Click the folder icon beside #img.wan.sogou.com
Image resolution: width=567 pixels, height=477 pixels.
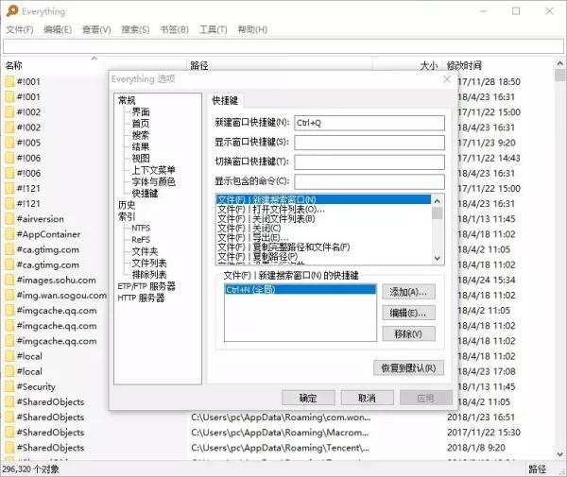pyautogui.click(x=9, y=295)
